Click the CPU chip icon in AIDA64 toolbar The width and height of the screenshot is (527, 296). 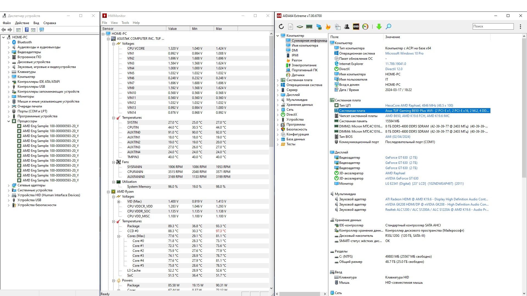coord(300,27)
